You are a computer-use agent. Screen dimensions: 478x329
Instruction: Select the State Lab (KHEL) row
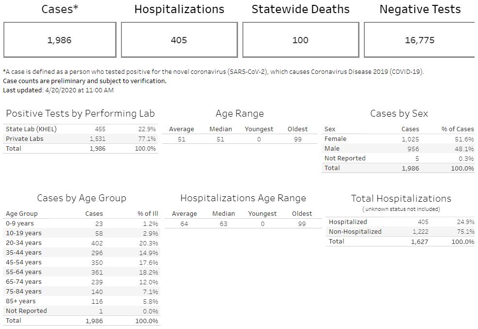click(81, 129)
